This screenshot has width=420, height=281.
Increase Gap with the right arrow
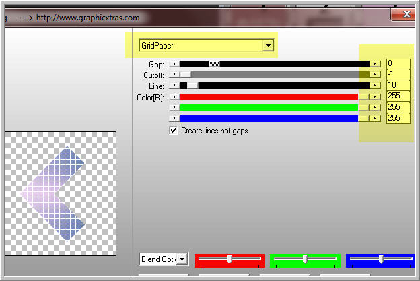[x=375, y=64]
